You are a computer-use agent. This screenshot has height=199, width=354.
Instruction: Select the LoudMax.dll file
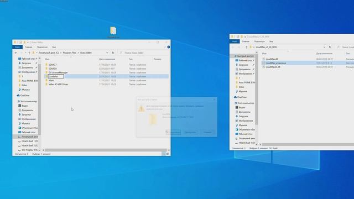(x=272, y=59)
